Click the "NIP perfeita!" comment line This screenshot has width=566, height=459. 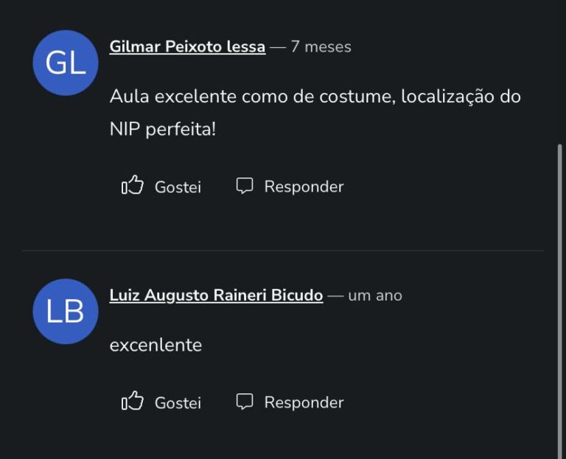163,130
